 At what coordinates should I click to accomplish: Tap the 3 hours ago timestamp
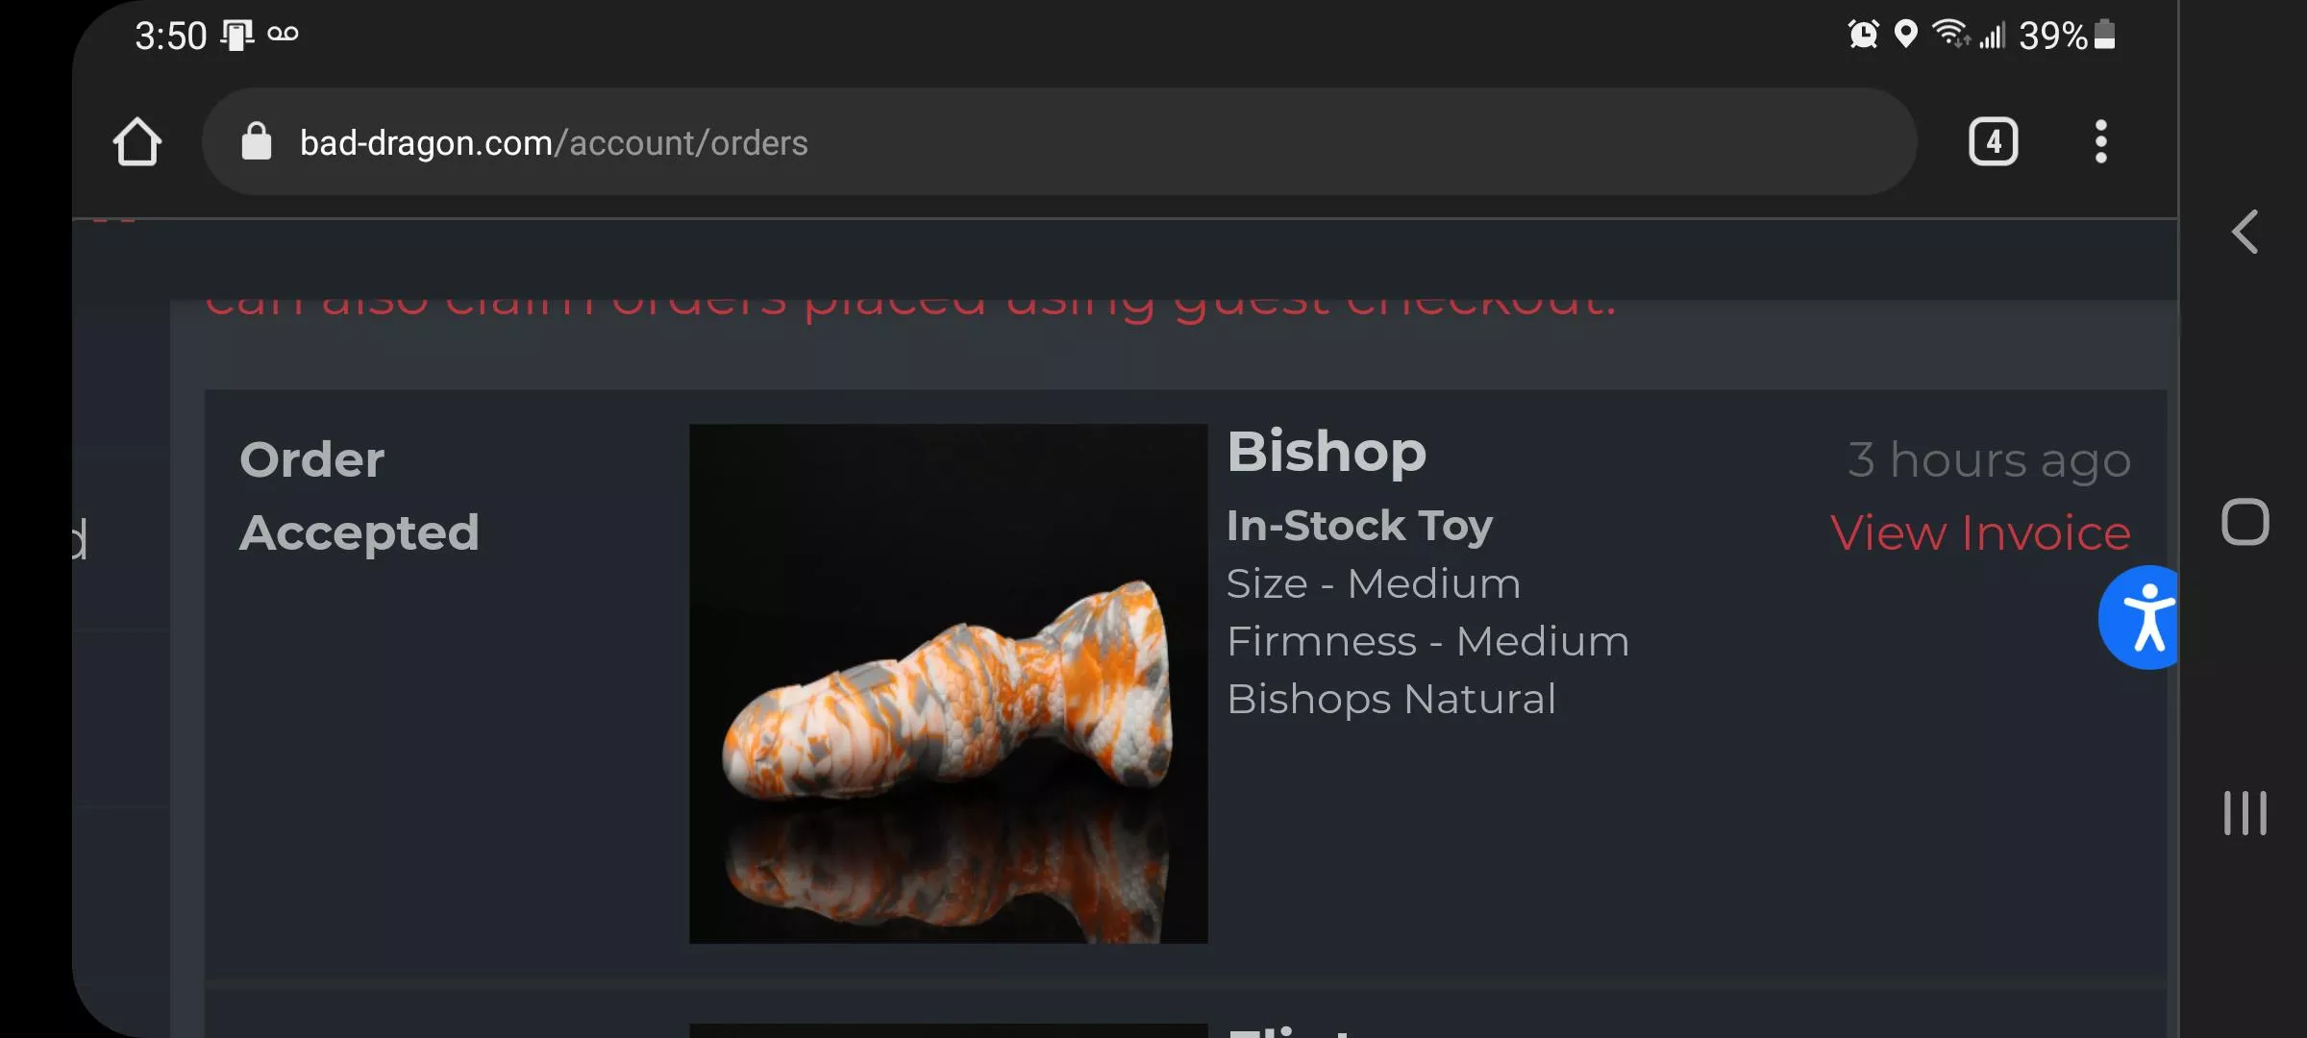tap(1989, 459)
